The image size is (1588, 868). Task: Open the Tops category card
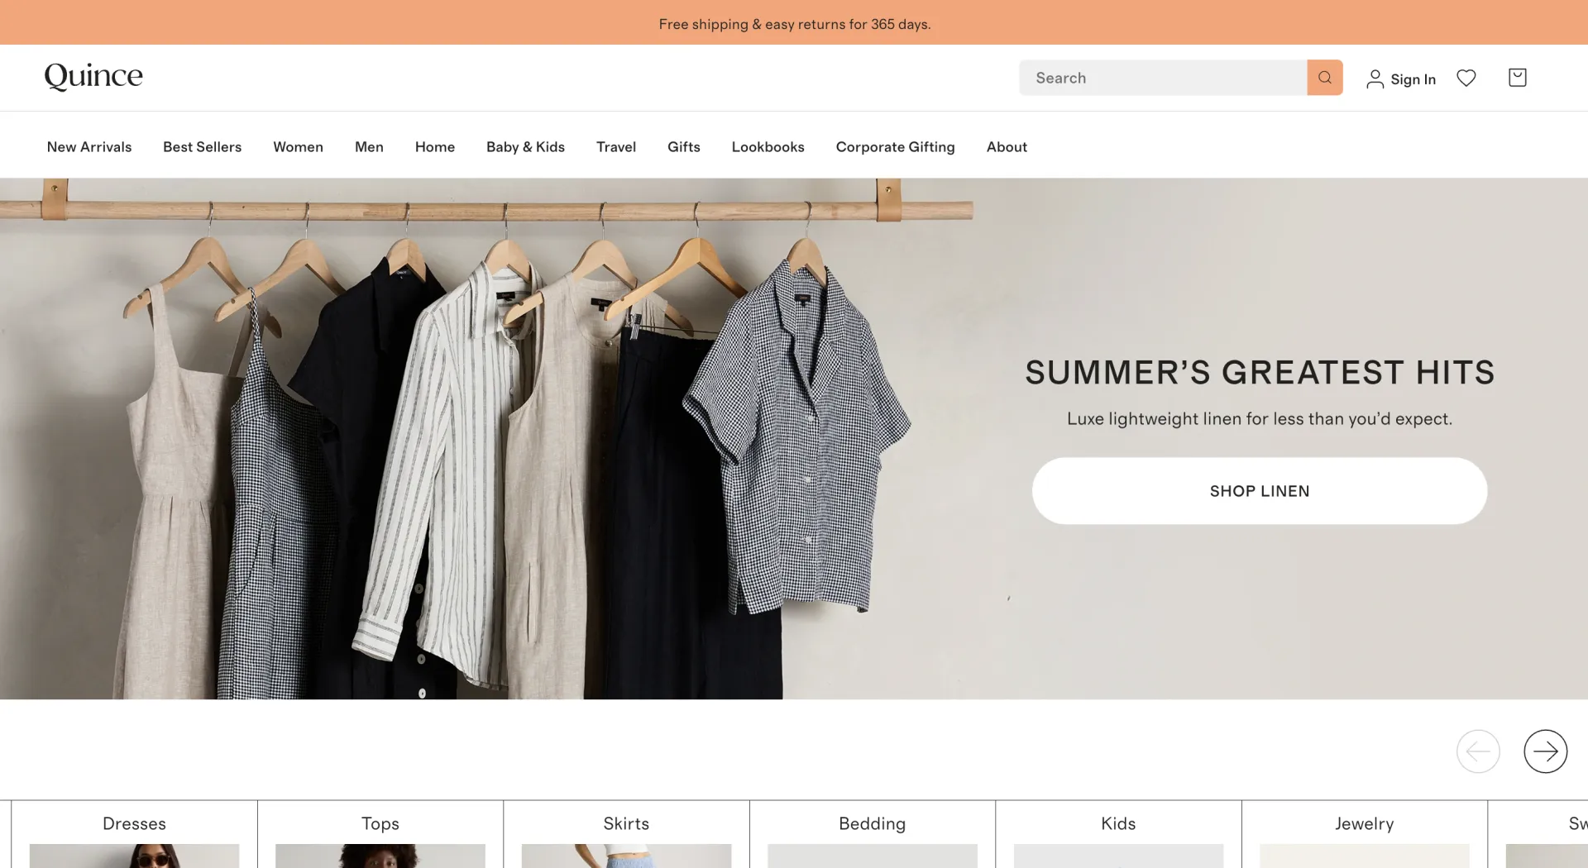click(380, 834)
